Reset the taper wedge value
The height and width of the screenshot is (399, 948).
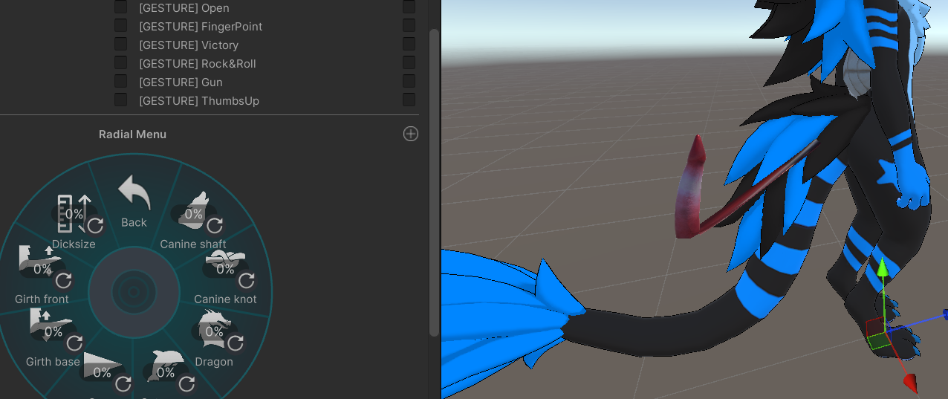(123, 383)
